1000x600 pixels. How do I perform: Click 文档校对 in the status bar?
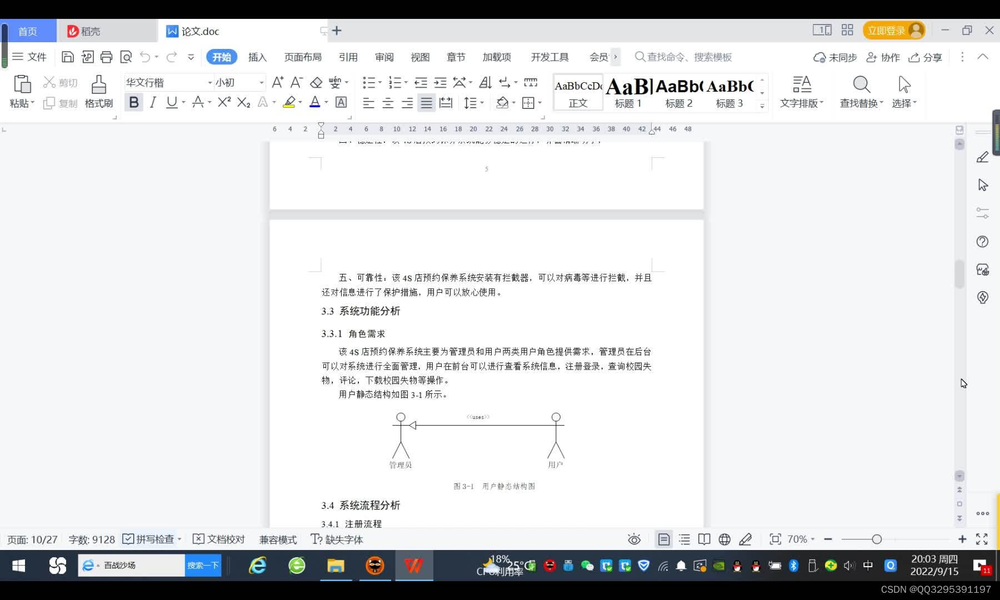pyautogui.click(x=219, y=539)
